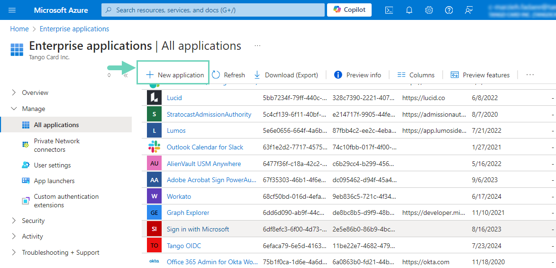The height and width of the screenshot is (268, 556).
Task: Click the purple W tile for Workato
Action: [154, 196]
